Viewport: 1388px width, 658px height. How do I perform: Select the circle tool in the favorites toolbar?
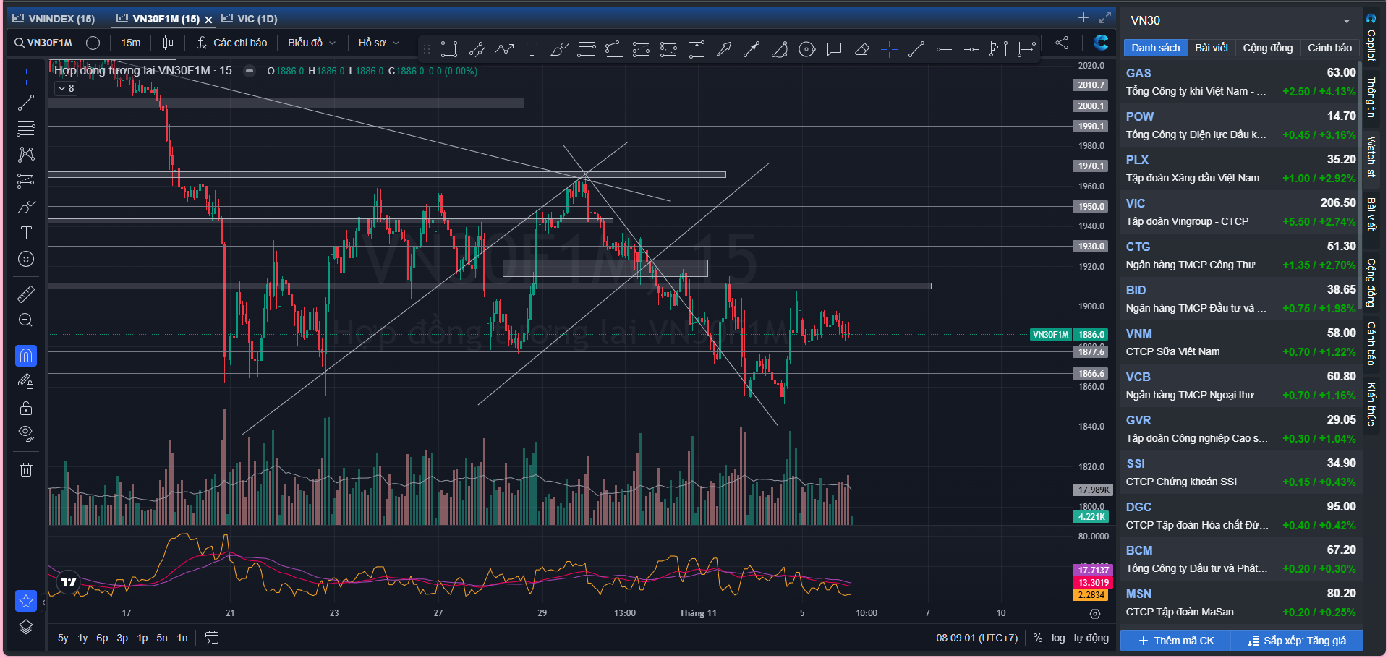[x=806, y=49]
